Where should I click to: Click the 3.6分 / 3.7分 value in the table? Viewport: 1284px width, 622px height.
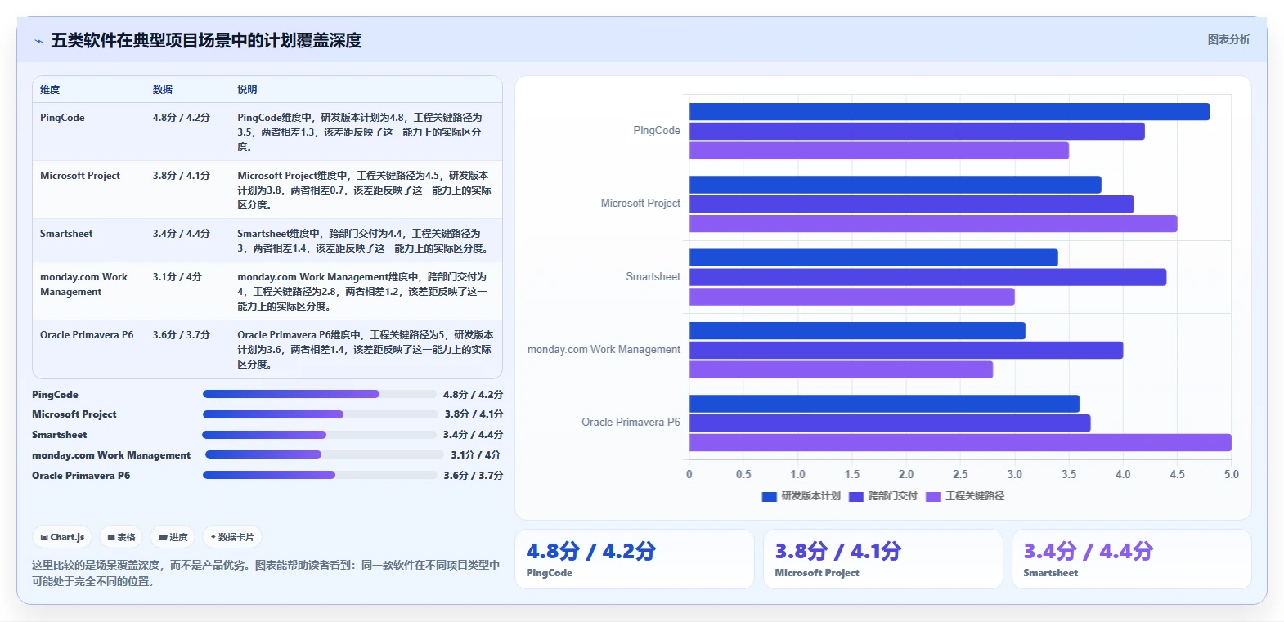[182, 335]
